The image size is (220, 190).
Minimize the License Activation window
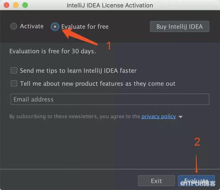click(x=16, y=5)
